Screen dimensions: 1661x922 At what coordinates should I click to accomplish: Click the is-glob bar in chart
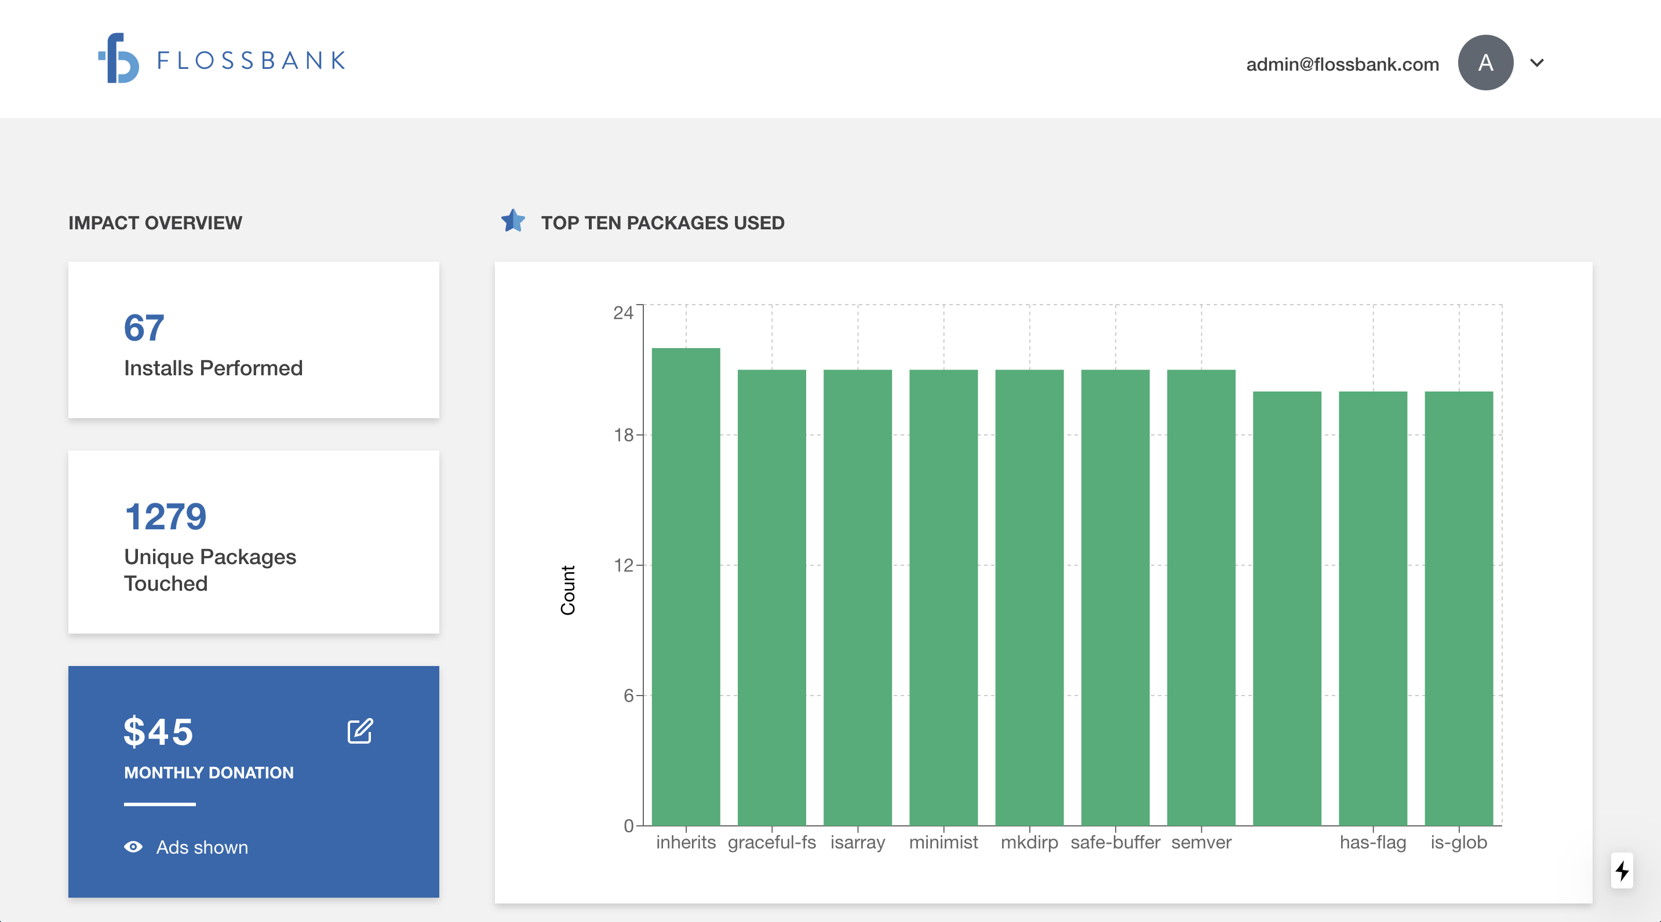point(1459,608)
